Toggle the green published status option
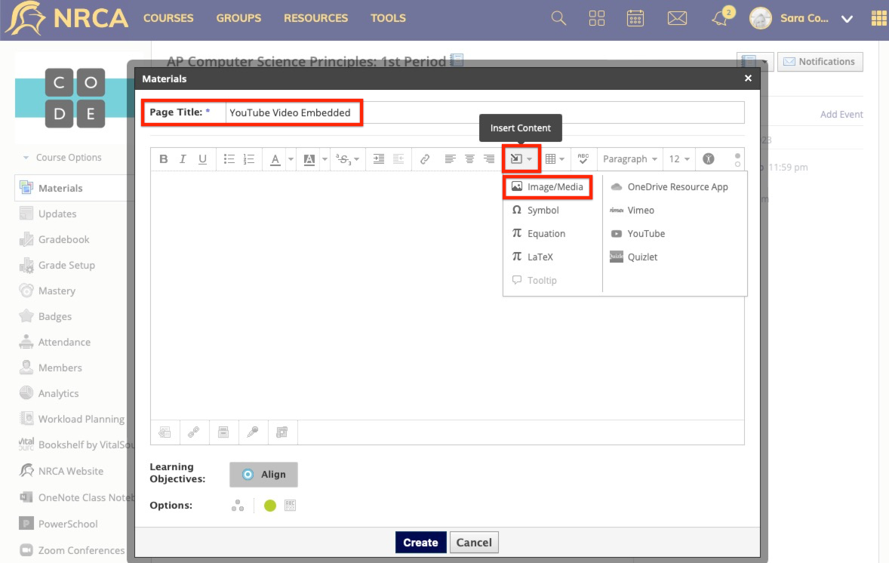 coord(269,505)
